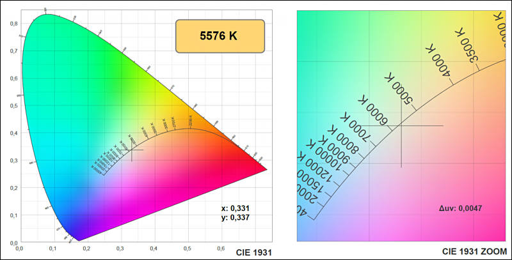Viewport: 512px width, 260px height.
Task: Click the y: 0,337 coordinate readout
Action: [235, 217]
